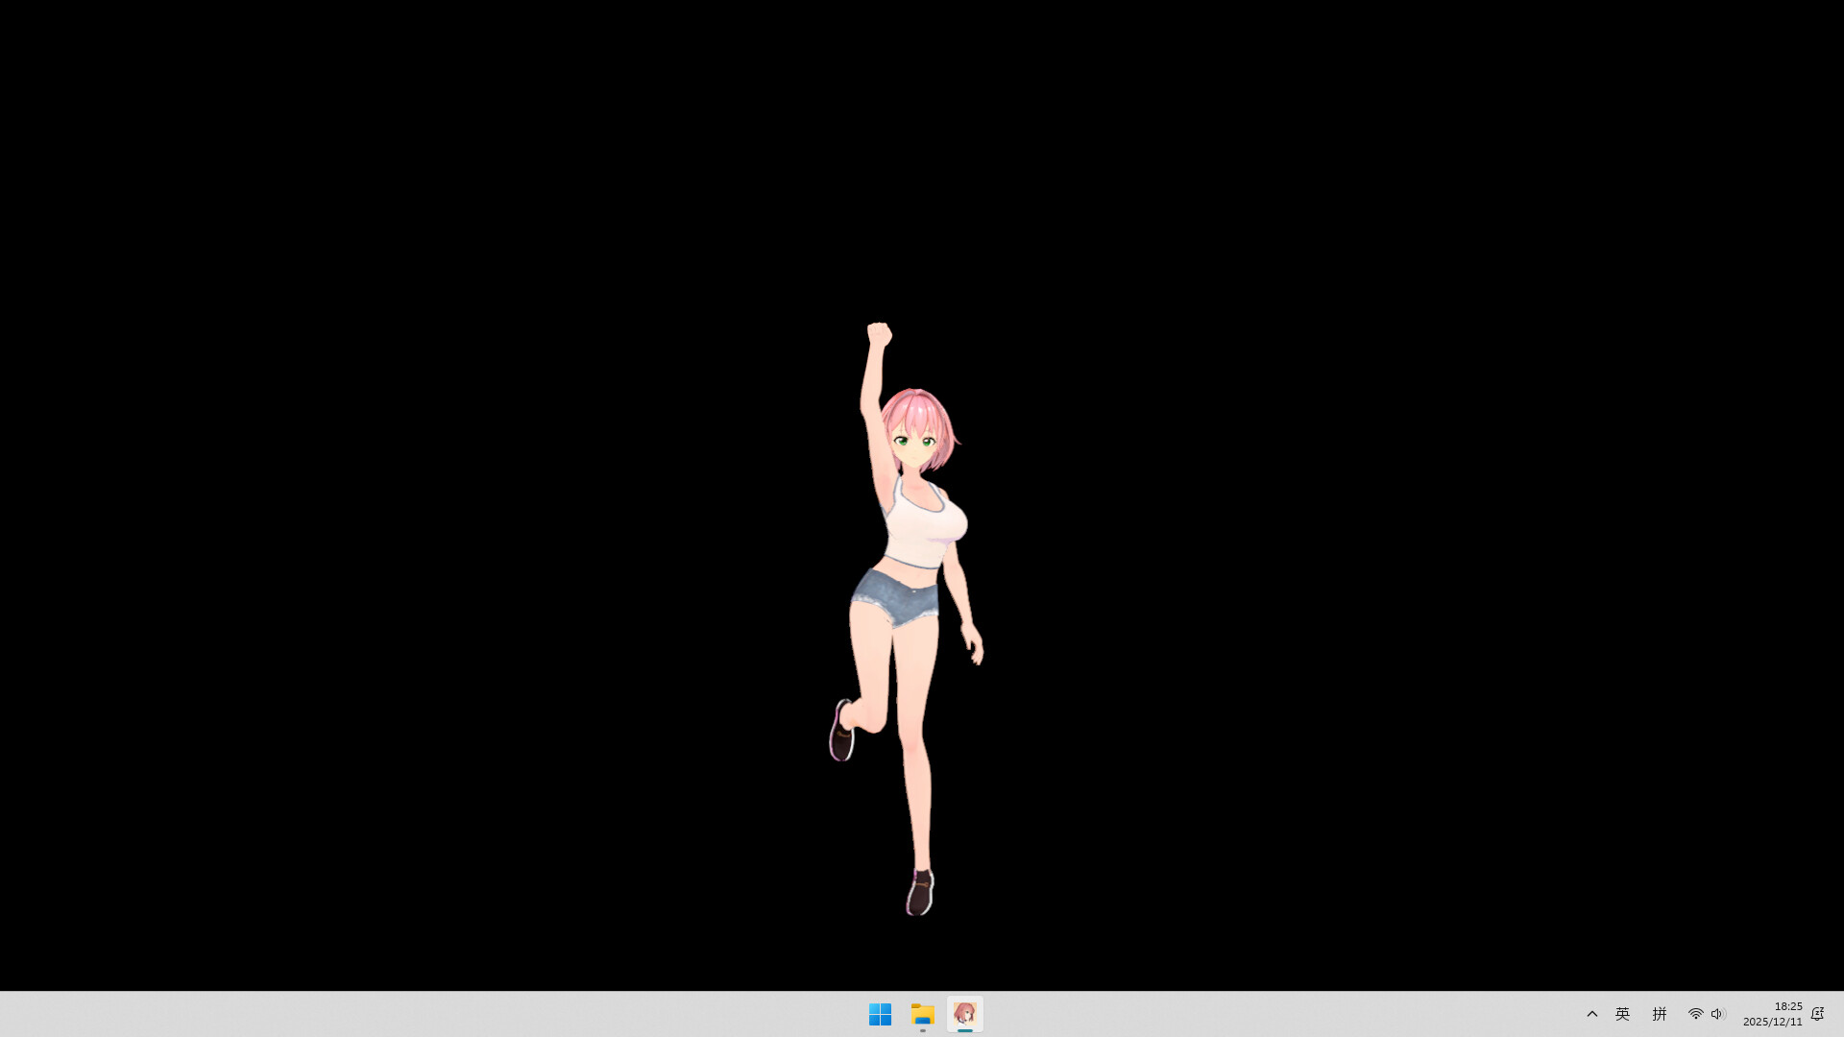
Task: Click the do-not-disturb notification bell
Action: [1817, 1014]
